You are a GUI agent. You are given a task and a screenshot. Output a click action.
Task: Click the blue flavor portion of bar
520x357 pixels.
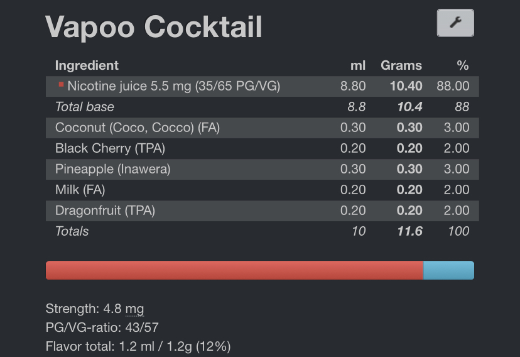448,270
